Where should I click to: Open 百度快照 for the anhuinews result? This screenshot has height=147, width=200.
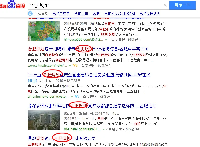[90, 97]
